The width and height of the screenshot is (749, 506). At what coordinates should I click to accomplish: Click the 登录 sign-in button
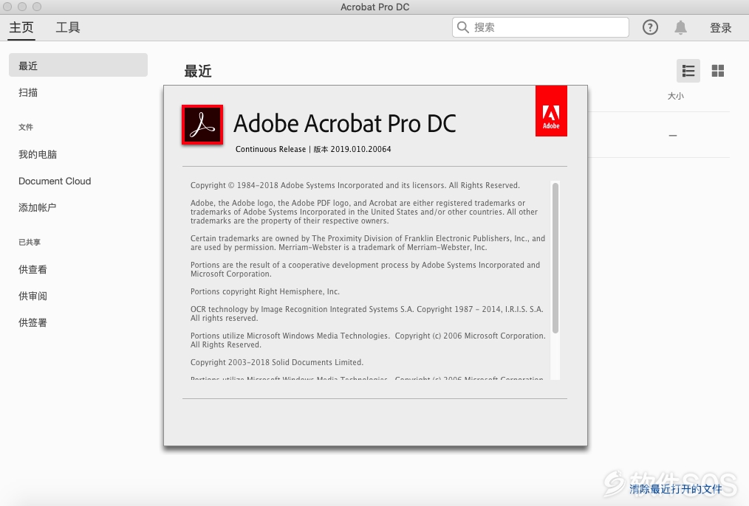pyautogui.click(x=720, y=28)
